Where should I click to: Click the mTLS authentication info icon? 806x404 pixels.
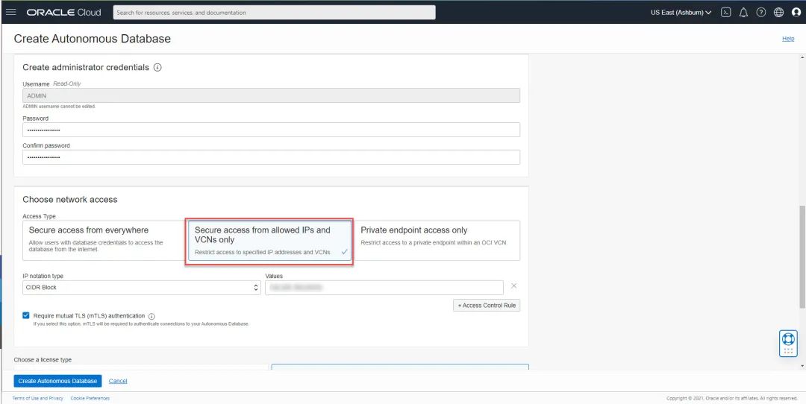(x=151, y=316)
